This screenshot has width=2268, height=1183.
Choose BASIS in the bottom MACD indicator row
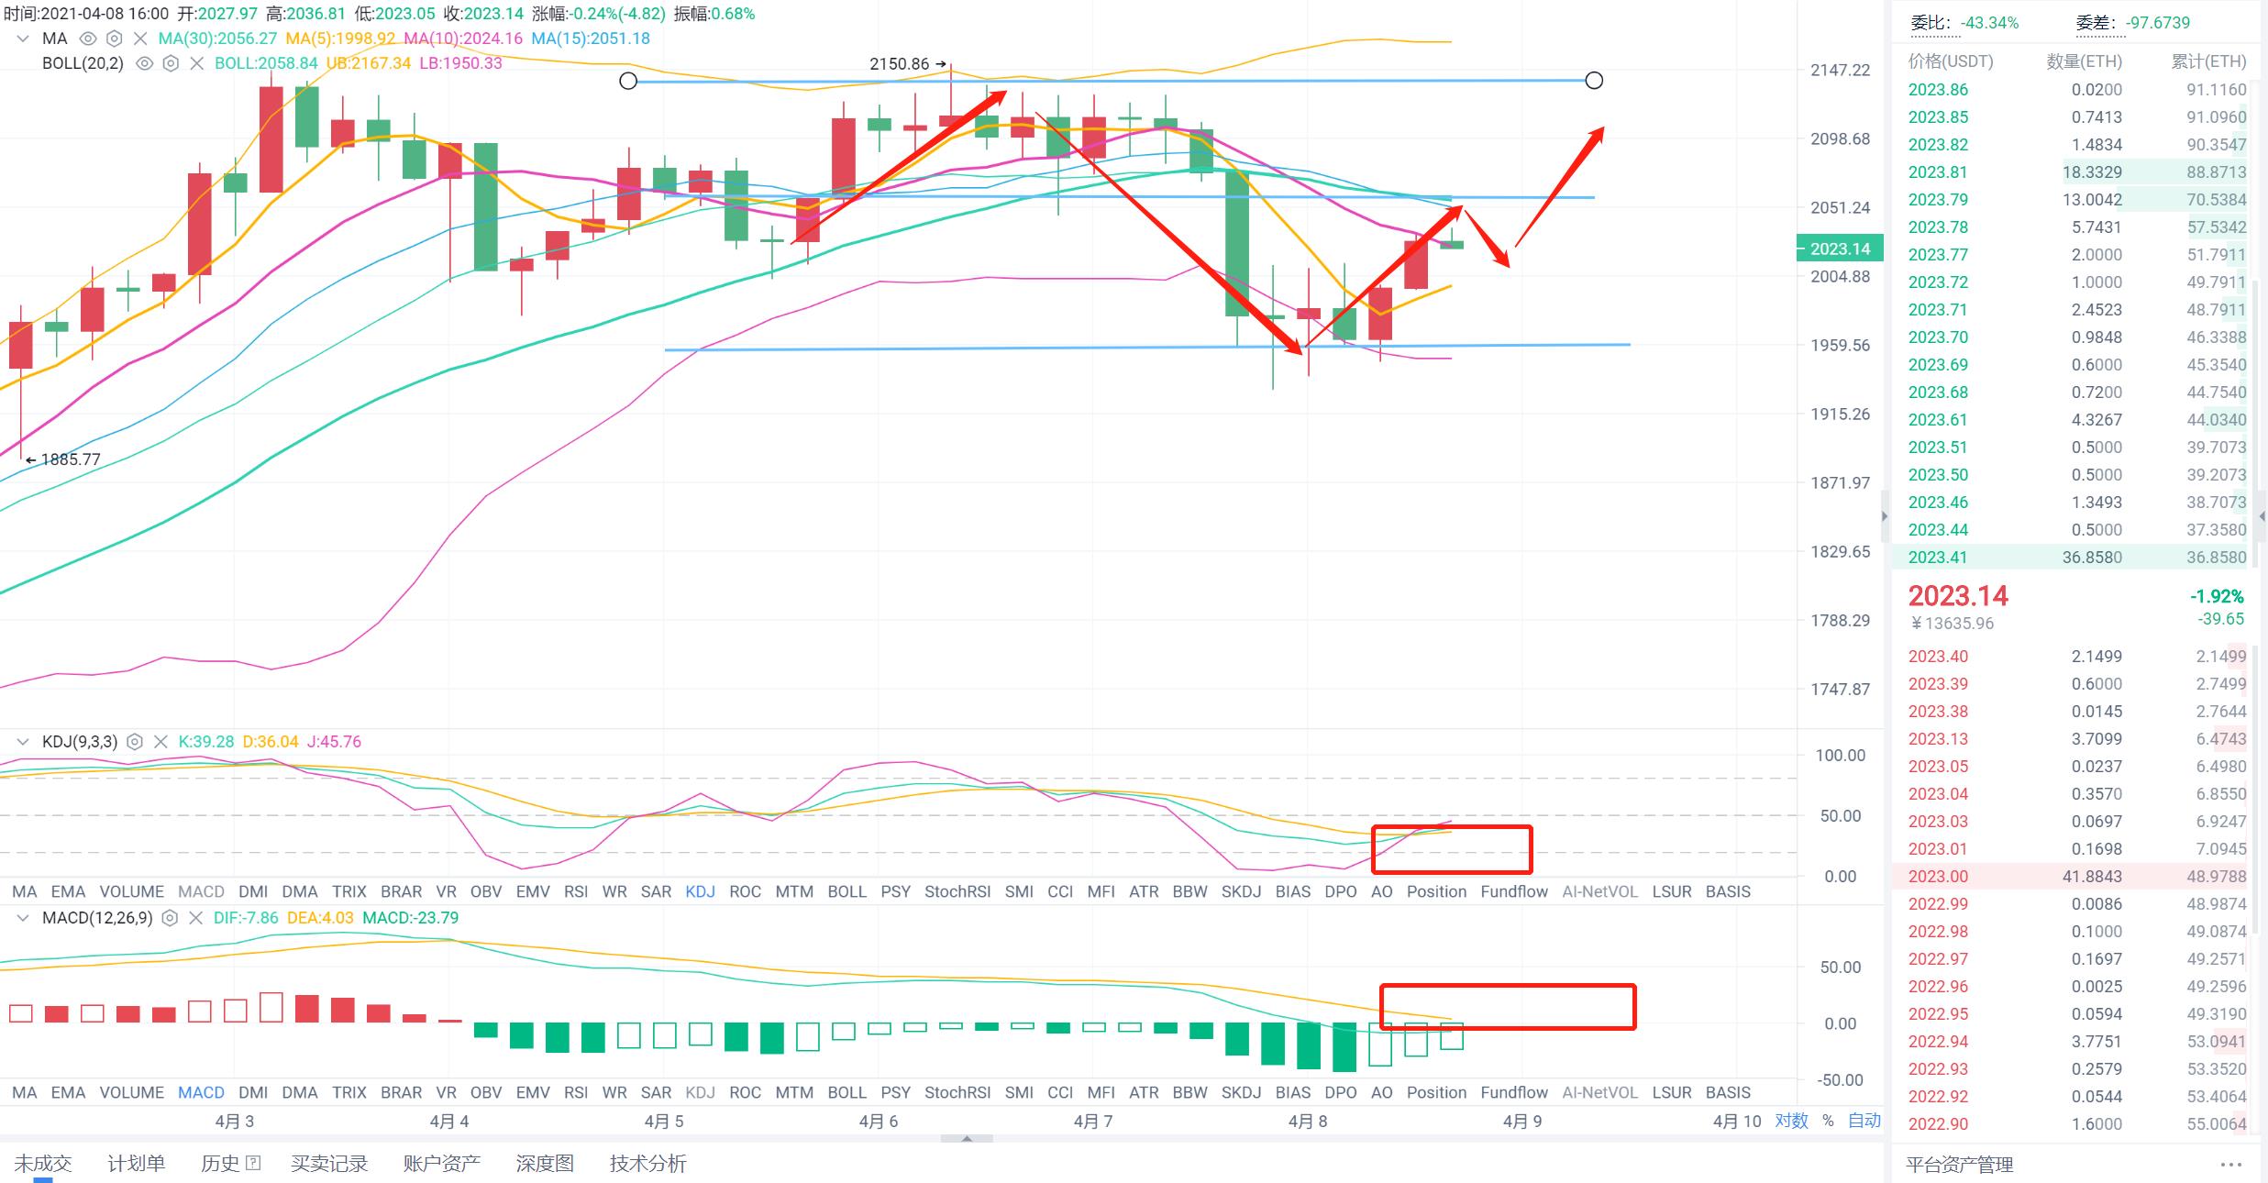[1728, 1092]
